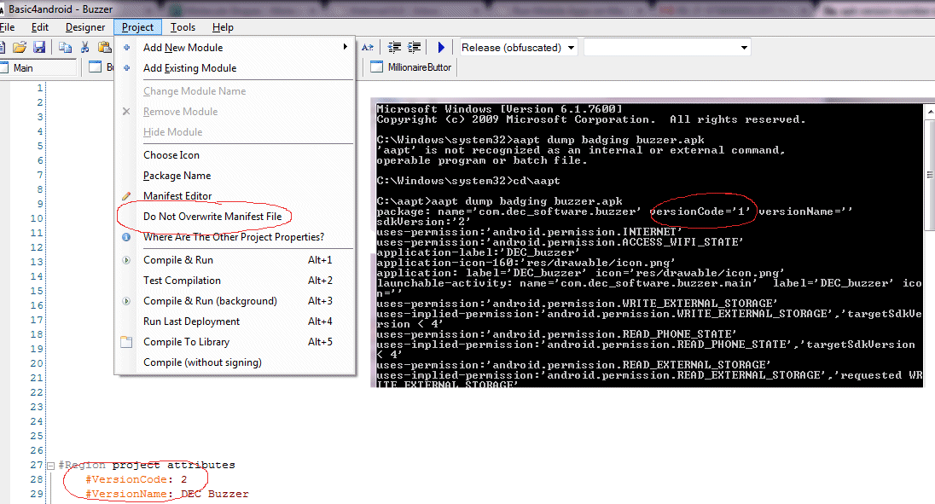Select Package Name menu entry
The image size is (935, 504).
[x=235, y=176]
